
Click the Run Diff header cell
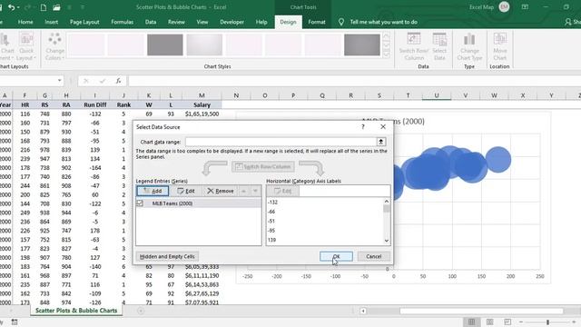[x=94, y=105]
